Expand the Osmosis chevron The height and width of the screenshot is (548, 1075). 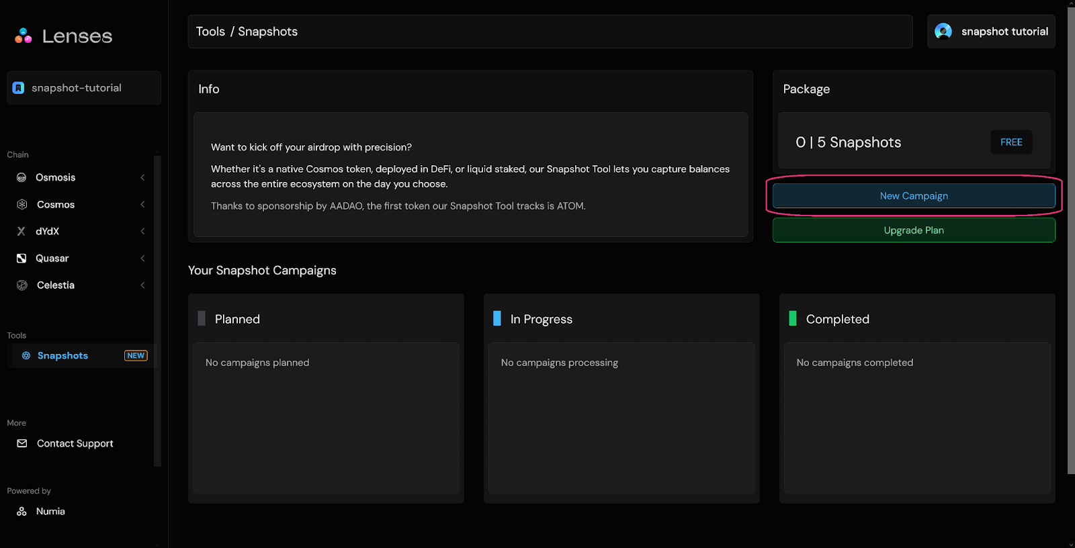click(x=142, y=177)
